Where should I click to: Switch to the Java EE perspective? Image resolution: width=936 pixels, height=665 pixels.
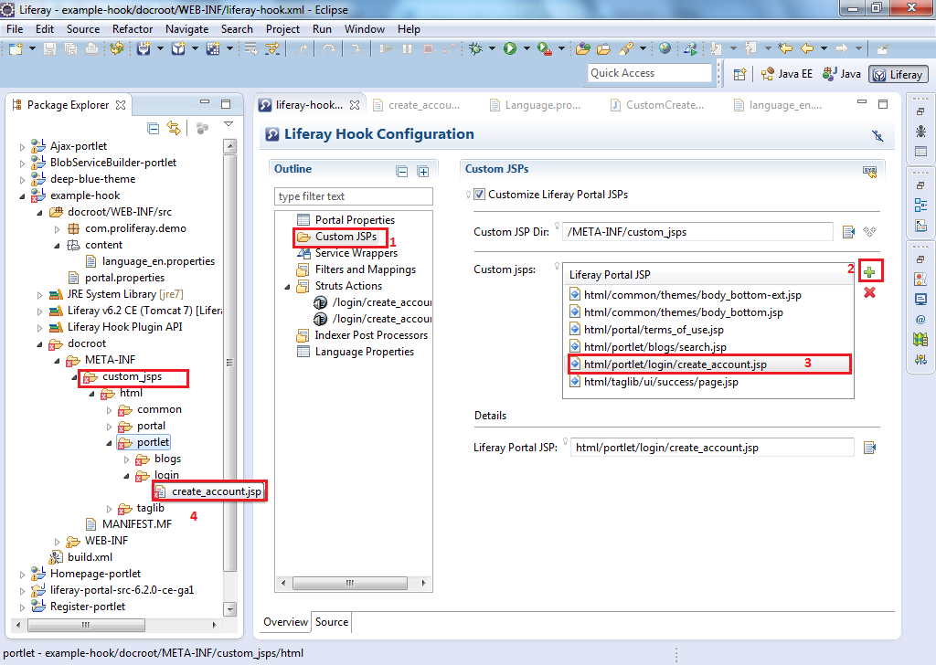click(786, 74)
